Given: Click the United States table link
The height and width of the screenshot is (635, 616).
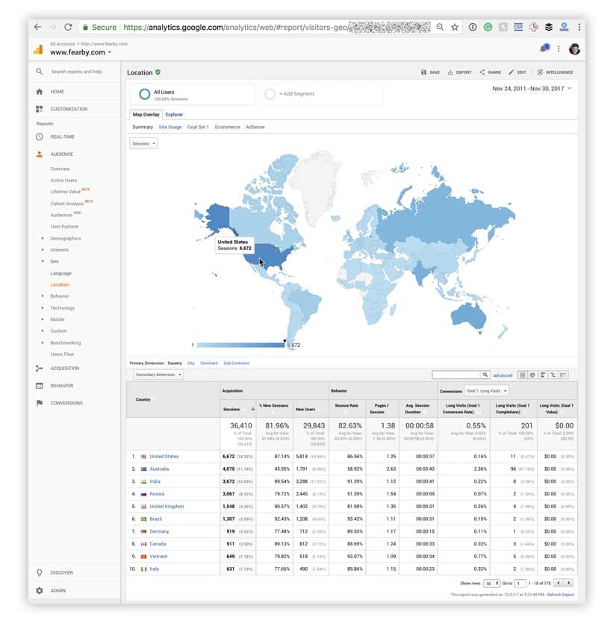Looking at the screenshot, I should pyautogui.click(x=164, y=457).
